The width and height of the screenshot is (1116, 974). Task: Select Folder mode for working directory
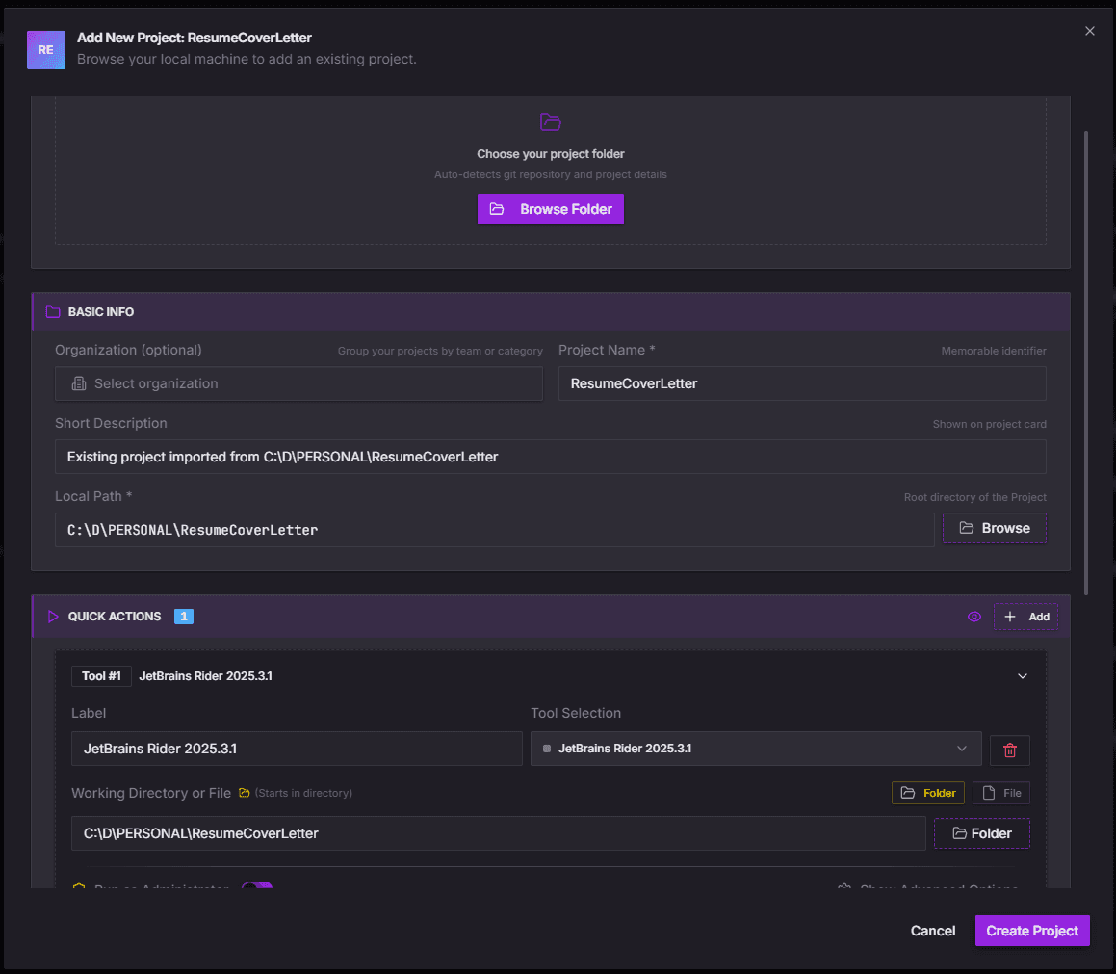tap(927, 793)
